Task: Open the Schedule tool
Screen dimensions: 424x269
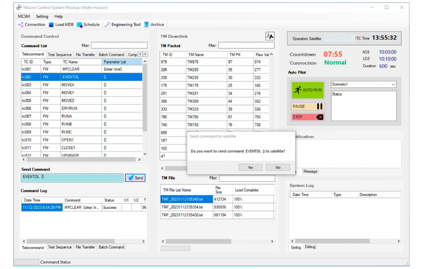Action: click(x=80, y=24)
